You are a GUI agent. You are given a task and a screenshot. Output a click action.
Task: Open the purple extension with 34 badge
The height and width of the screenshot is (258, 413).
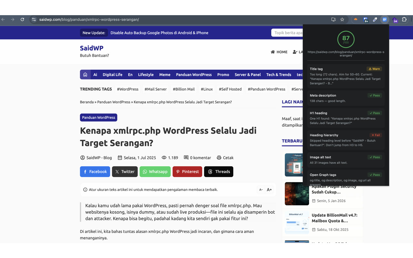click(395, 20)
